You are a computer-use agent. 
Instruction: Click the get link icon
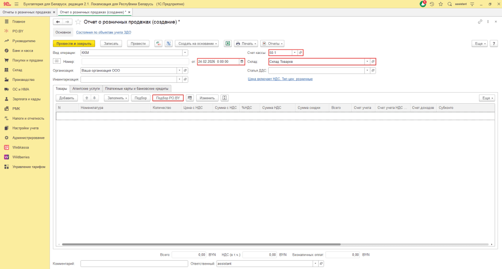480,22
